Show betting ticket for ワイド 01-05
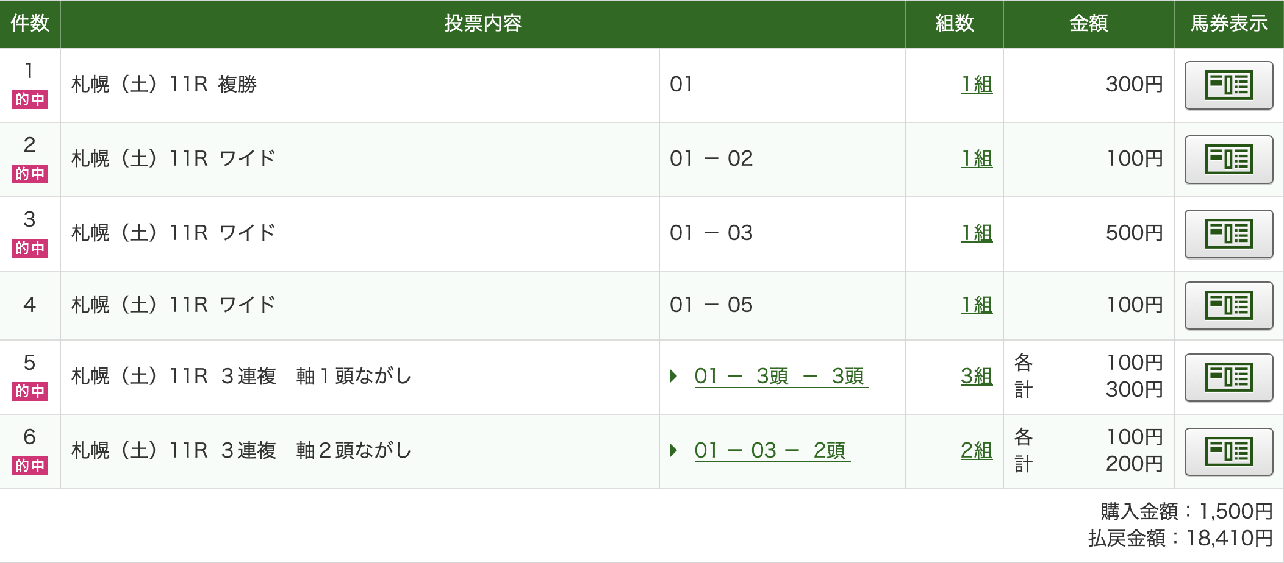 coord(1228,305)
